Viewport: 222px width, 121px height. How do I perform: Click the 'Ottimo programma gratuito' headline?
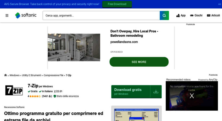pos(54,116)
